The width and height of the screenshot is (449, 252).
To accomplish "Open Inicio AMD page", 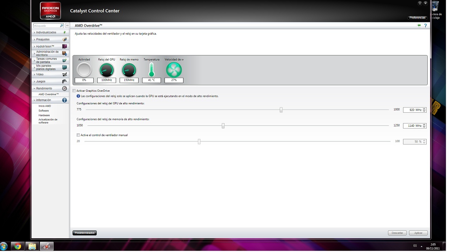I will [x=45, y=106].
